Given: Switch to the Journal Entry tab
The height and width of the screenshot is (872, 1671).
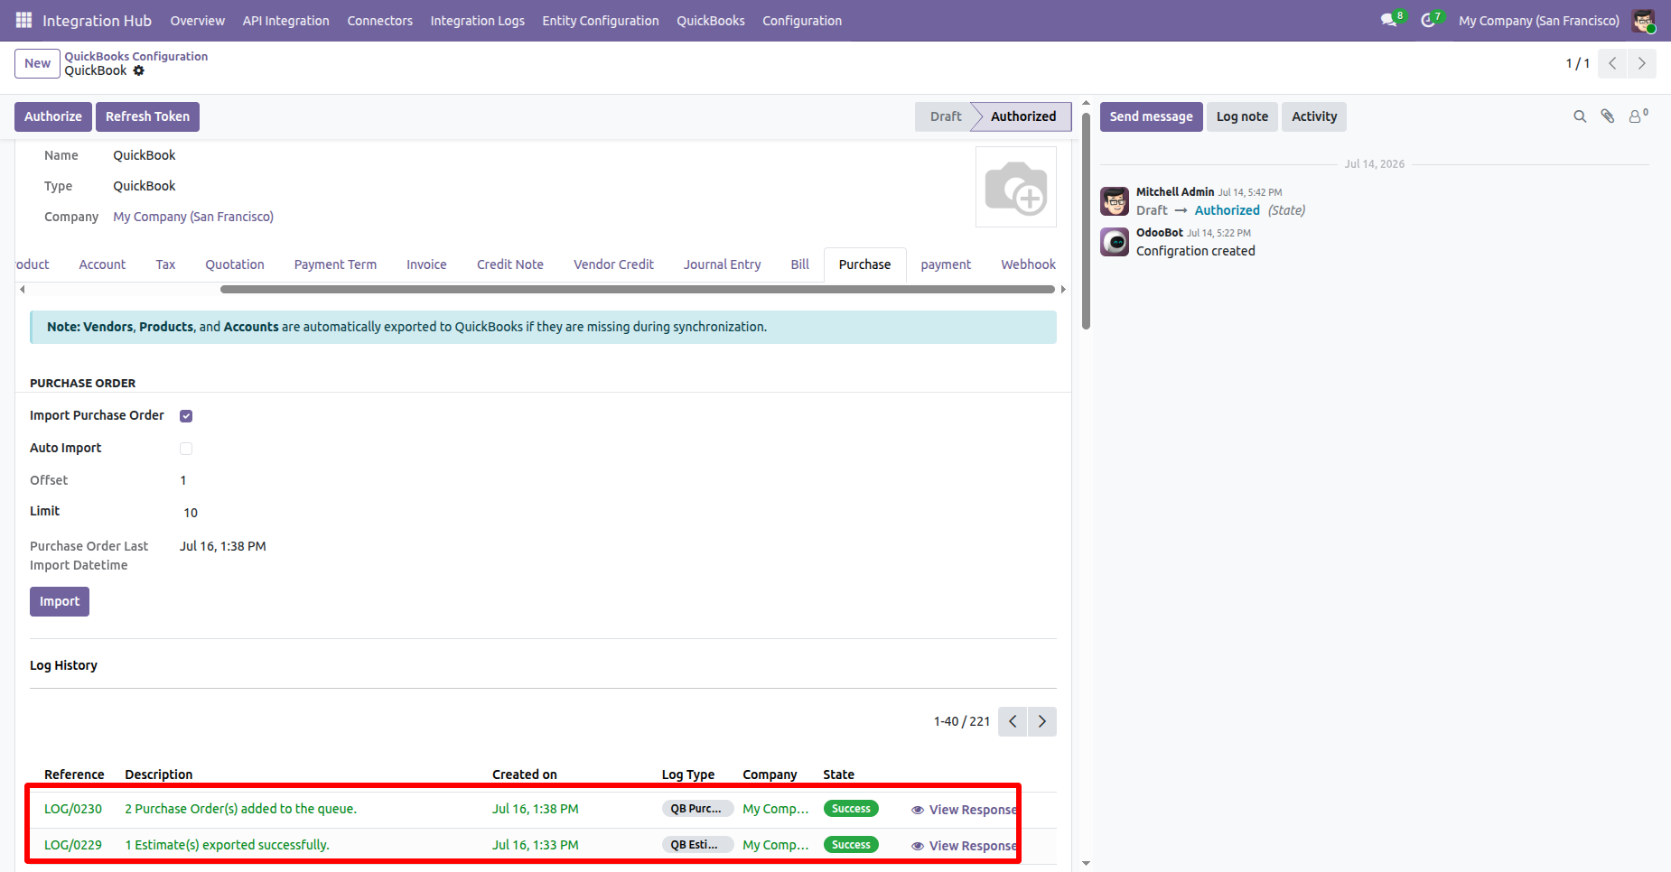Looking at the screenshot, I should (722, 264).
